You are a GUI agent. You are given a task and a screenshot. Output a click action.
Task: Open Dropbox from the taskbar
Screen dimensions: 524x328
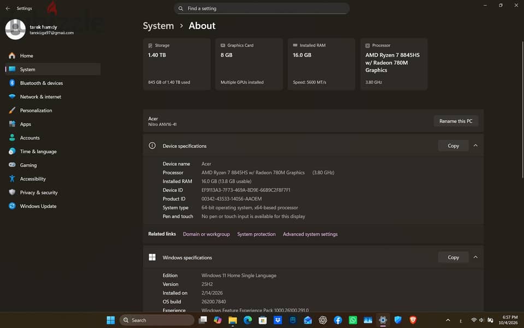pyautogui.click(x=278, y=320)
